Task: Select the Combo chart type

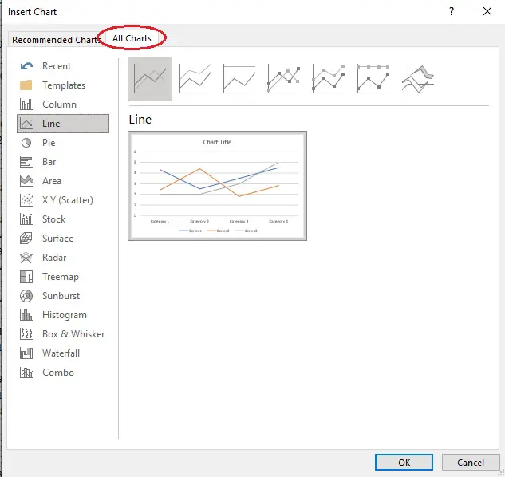Action: pos(63,373)
